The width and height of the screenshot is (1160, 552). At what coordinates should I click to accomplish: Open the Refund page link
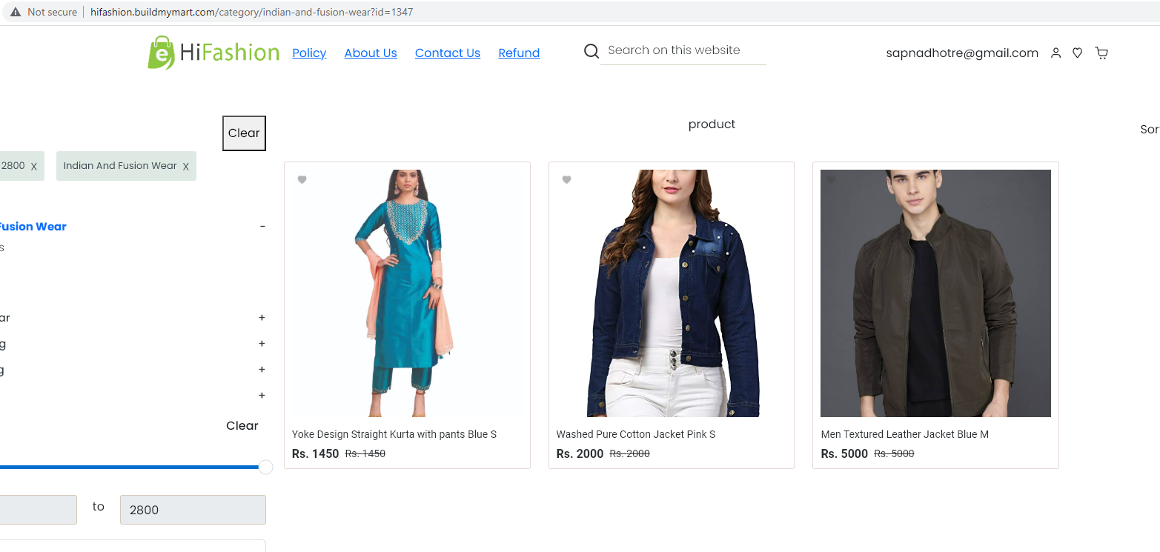519,53
